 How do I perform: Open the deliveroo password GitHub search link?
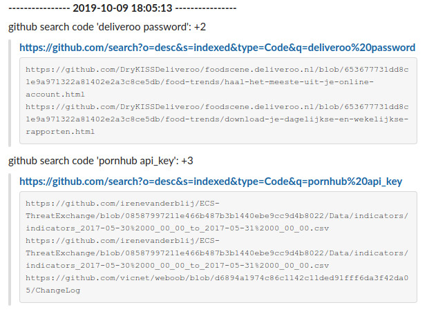click(218, 48)
